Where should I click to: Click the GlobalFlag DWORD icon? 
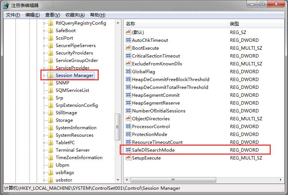128,72
